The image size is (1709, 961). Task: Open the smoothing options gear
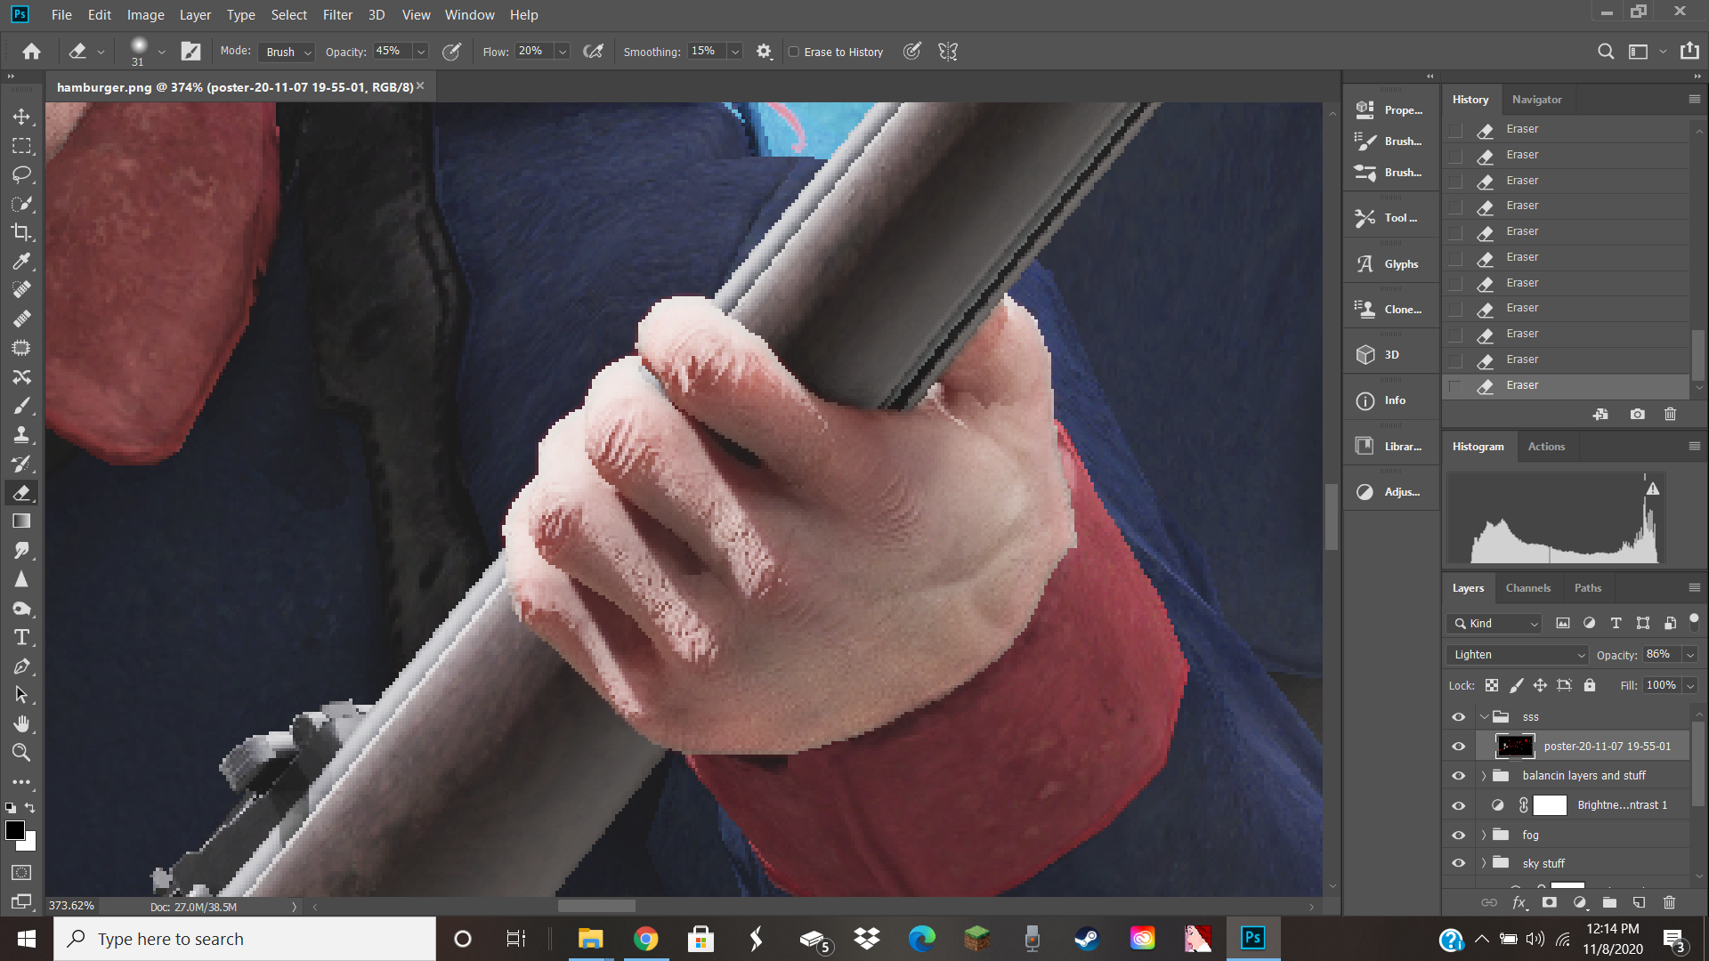pos(764,52)
